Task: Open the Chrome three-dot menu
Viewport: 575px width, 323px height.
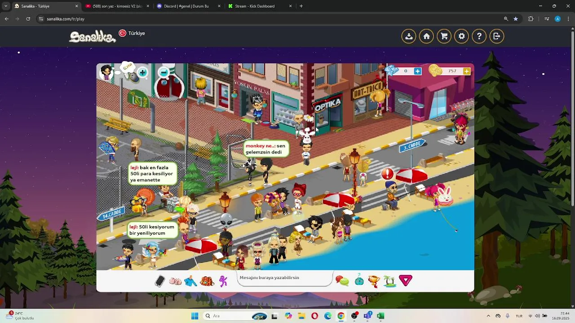Action: click(568, 19)
